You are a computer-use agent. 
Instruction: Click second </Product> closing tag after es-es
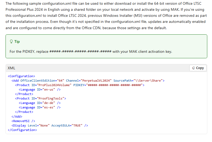click(x=24, y=112)
